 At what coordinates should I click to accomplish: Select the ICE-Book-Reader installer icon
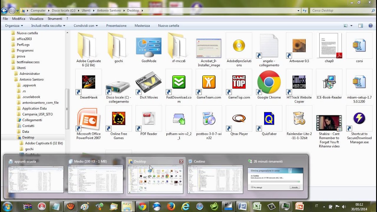coord(329,84)
